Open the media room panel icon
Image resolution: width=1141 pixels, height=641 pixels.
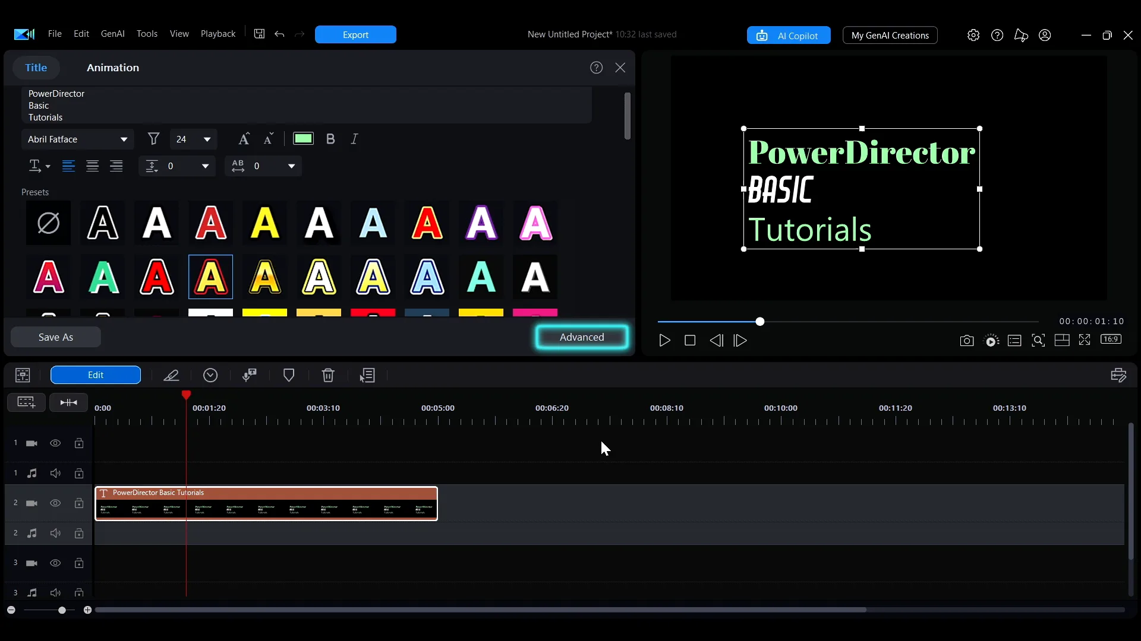point(23,375)
